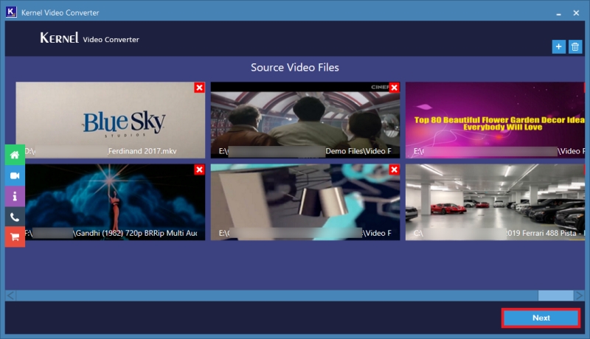The image size is (590, 339).
Task: Open the green Home sidebar icon
Action: click(15, 155)
